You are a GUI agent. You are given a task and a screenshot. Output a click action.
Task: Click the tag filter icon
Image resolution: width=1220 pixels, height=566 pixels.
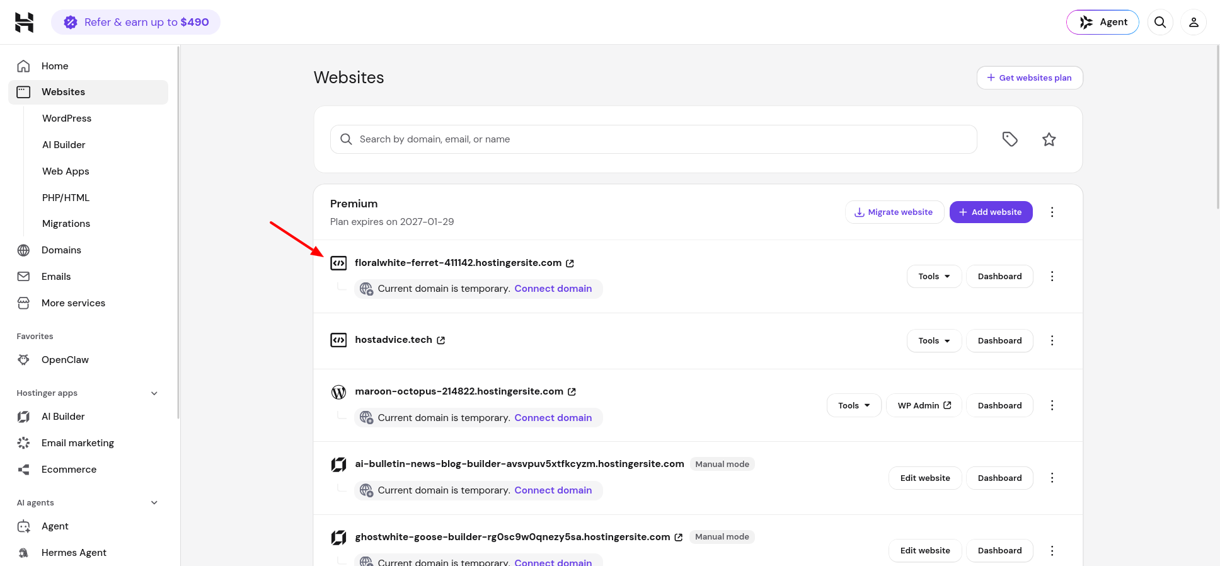coord(1010,139)
